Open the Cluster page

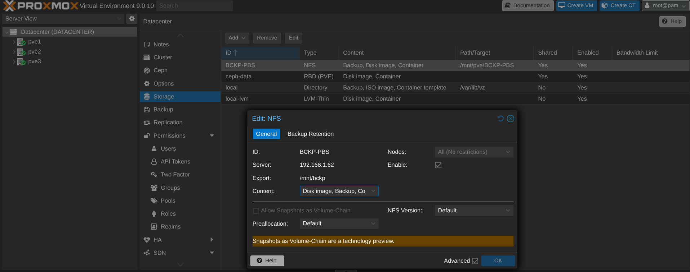(x=163, y=57)
